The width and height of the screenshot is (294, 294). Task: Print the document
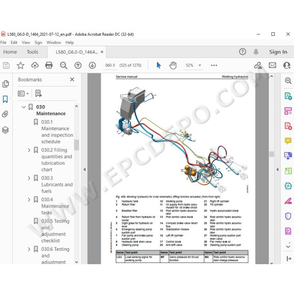[49, 66]
